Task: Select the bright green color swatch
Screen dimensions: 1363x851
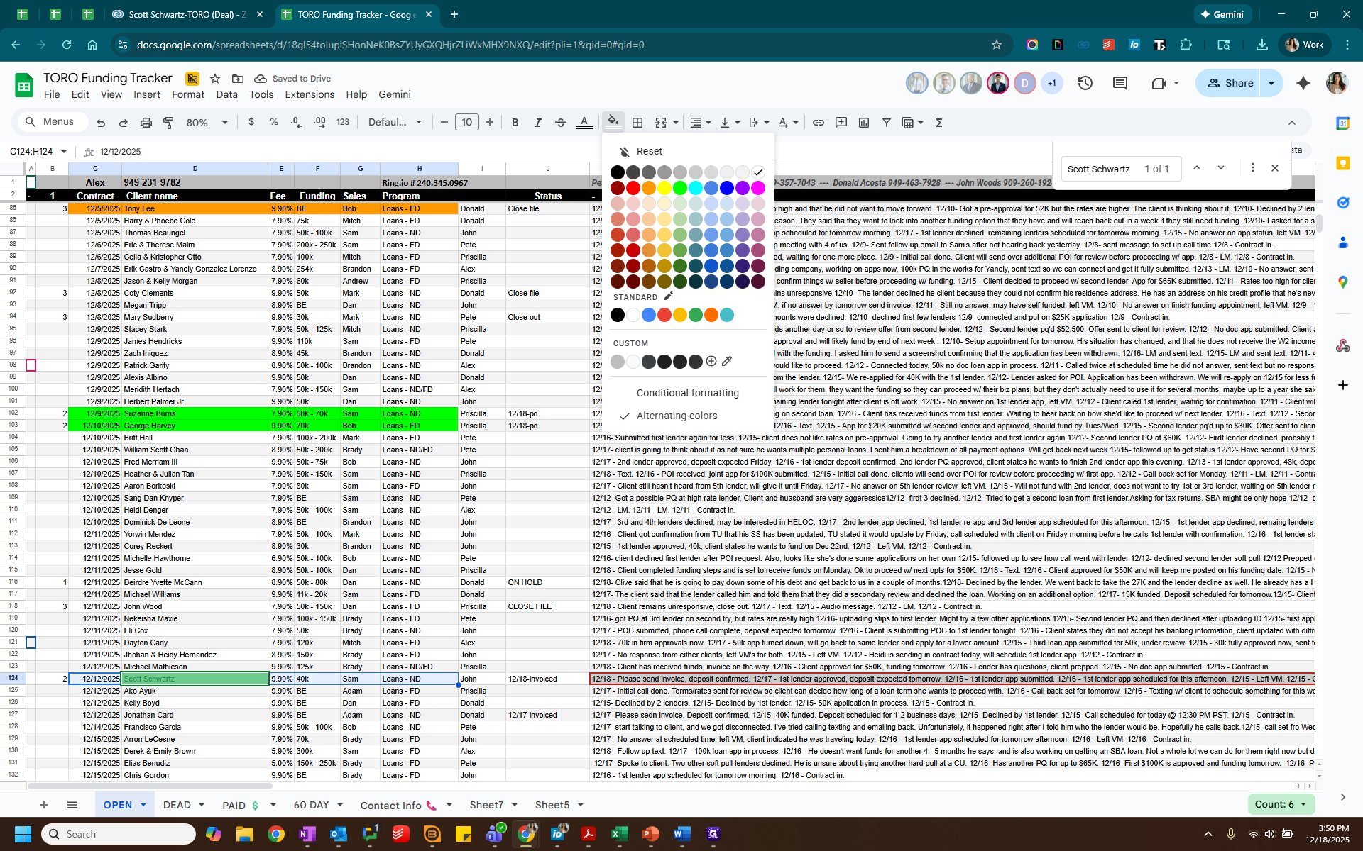Action: click(x=679, y=188)
